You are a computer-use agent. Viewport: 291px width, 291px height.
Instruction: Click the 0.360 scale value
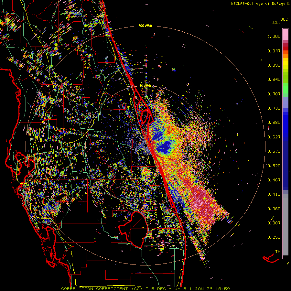274,209
